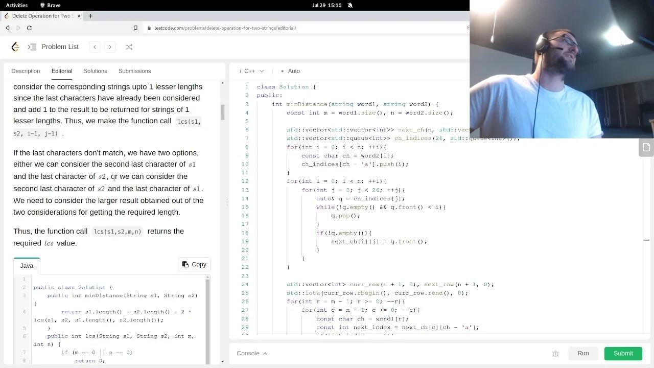Click the editorial panel scrollbar thumb
654x368 pixels.
[223, 112]
